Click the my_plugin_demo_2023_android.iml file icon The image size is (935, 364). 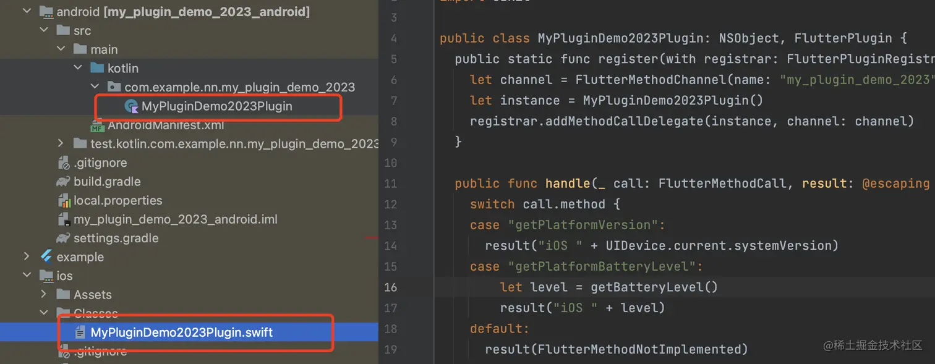64,219
